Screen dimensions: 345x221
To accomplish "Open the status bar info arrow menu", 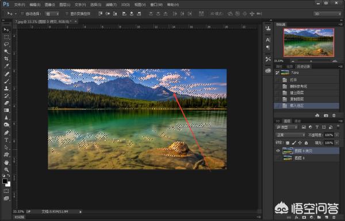I will click(x=80, y=212).
